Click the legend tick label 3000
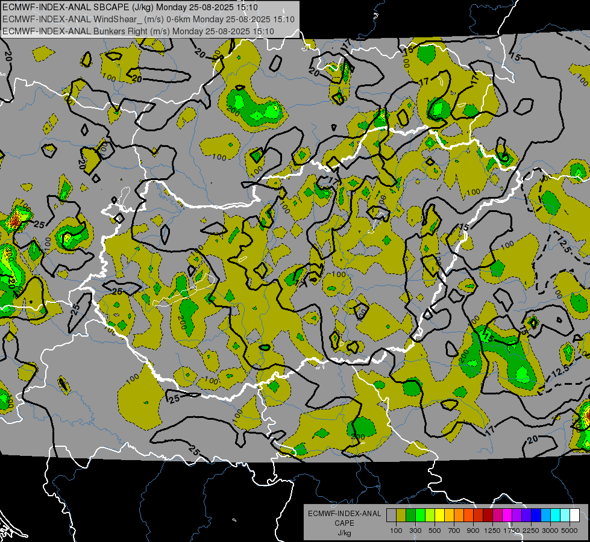Image resolution: width=590 pixels, height=542 pixels. (x=550, y=531)
